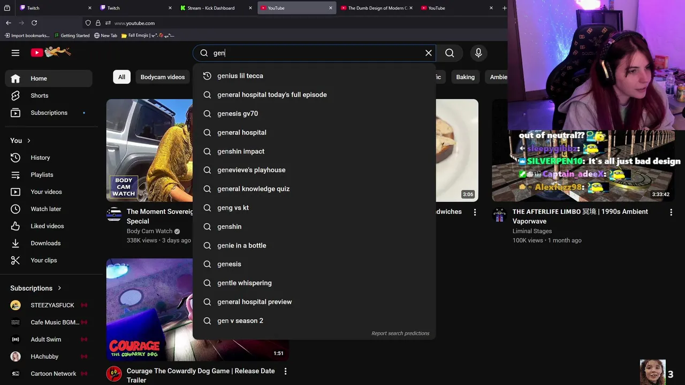
Task: Choose gentle whispering suggestion
Action: (314, 283)
